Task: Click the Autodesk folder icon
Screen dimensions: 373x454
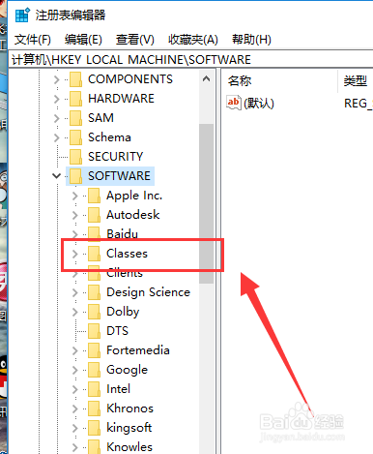Action: click(x=94, y=215)
